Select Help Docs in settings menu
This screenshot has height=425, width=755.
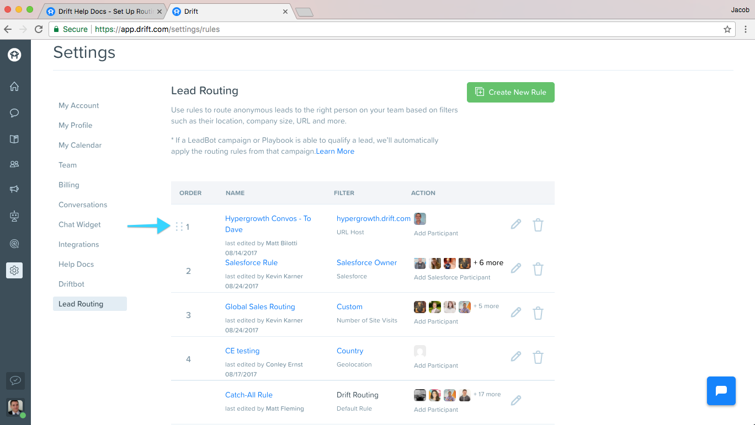pos(76,264)
